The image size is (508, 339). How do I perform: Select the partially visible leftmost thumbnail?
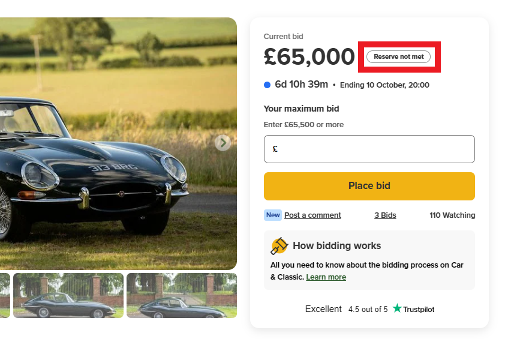point(5,295)
